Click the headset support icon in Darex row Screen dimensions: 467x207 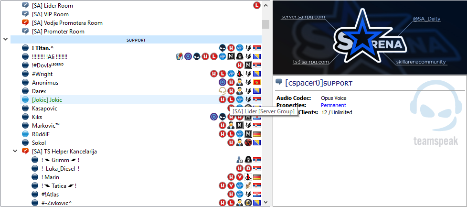[223, 91]
